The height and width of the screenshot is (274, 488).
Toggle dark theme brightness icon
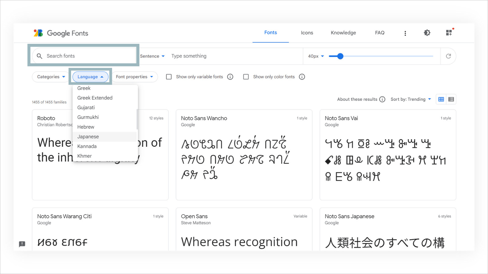click(x=427, y=33)
